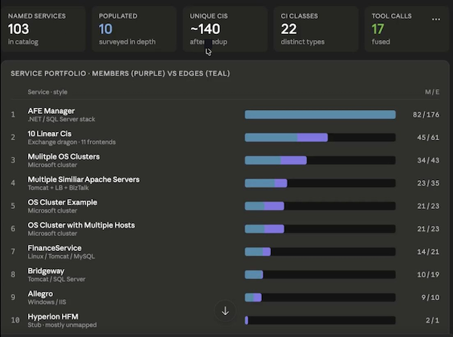
Task: Open OS Cluster with Multiple Hosts
Action: tap(225, 228)
